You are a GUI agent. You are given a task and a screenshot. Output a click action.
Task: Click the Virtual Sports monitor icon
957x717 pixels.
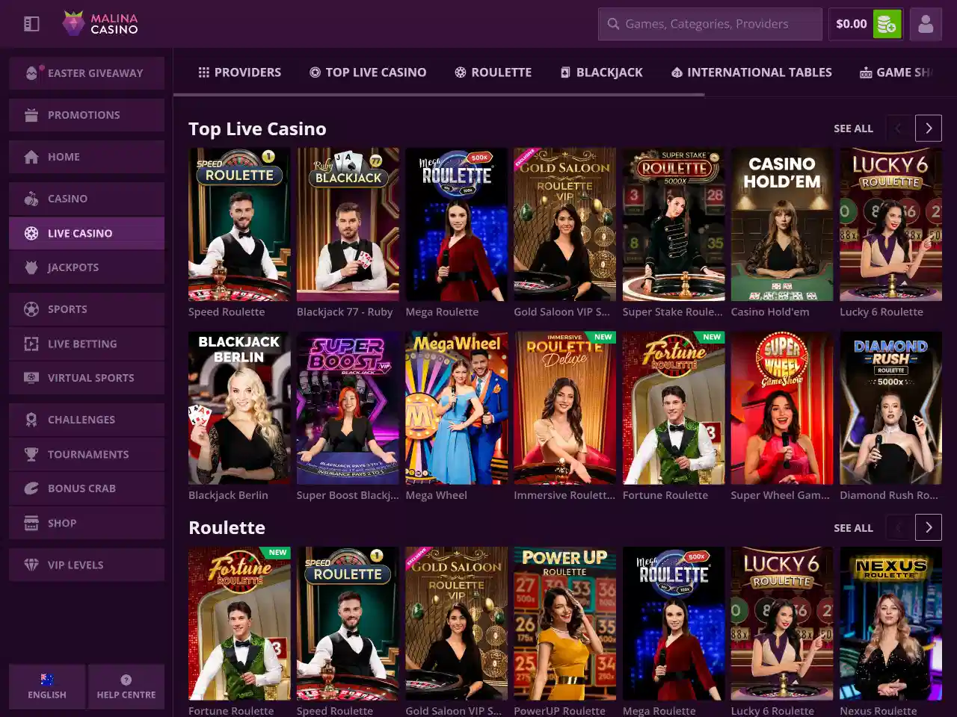tap(31, 378)
